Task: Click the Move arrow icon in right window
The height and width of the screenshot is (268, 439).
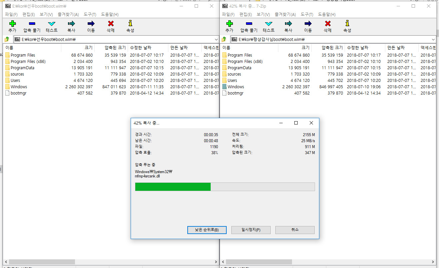Action: (x=308, y=24)
